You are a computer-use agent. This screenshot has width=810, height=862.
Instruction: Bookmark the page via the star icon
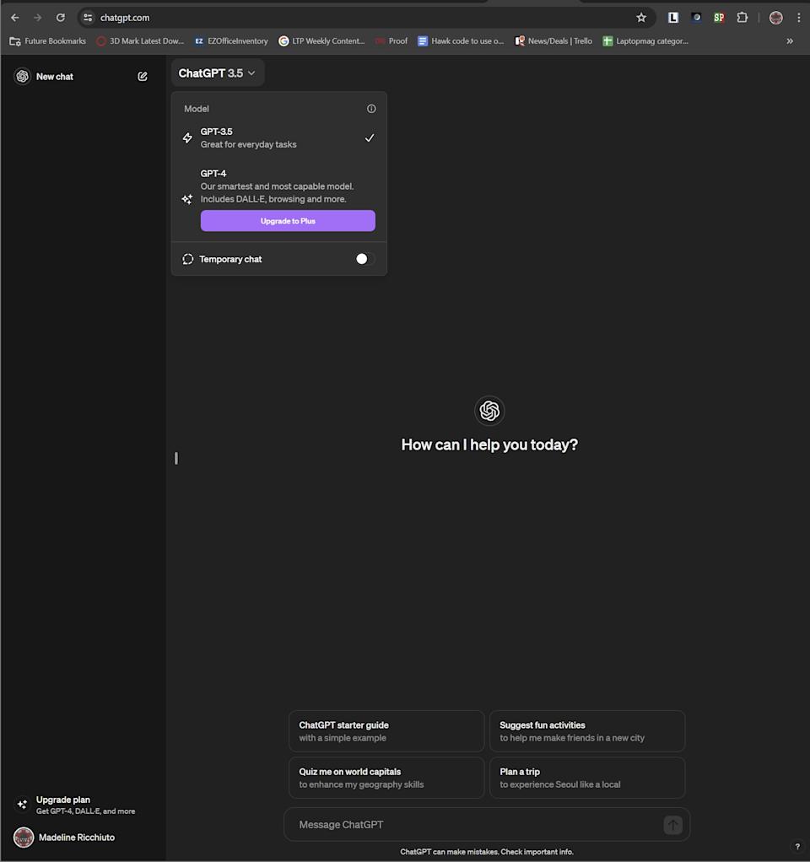pyautogui.click(x=641, y=17)
